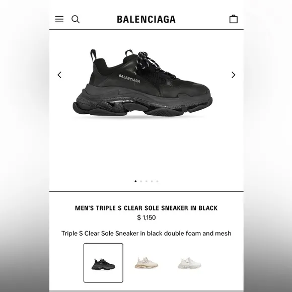Show next product image arrow
Viewport: 292px width, 292px height.
click(x=233, y=75)
